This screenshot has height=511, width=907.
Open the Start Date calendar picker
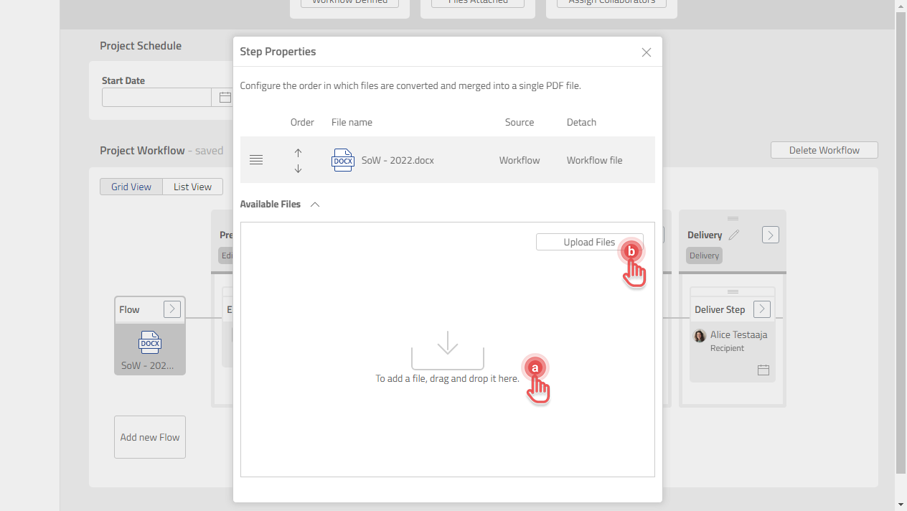[x=225, y=97]
